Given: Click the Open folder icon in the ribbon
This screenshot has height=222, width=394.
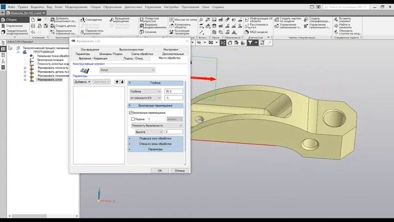Looking at the screenshot, I should pyautogui.click(x=39, y=20).
